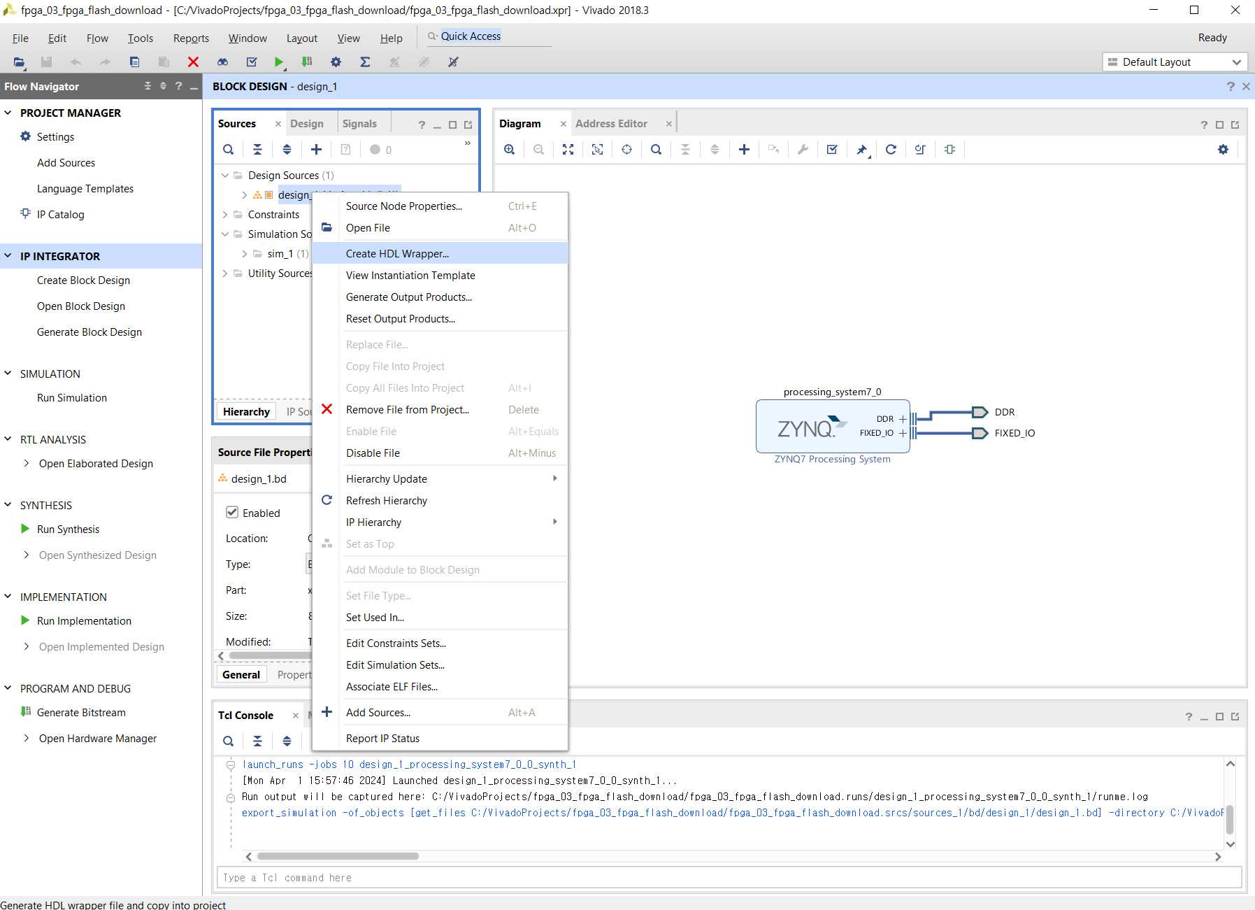Click the pin icon in Diagram toolbar
This screenshot has width=1255, height=910.
tap(862, 150)
